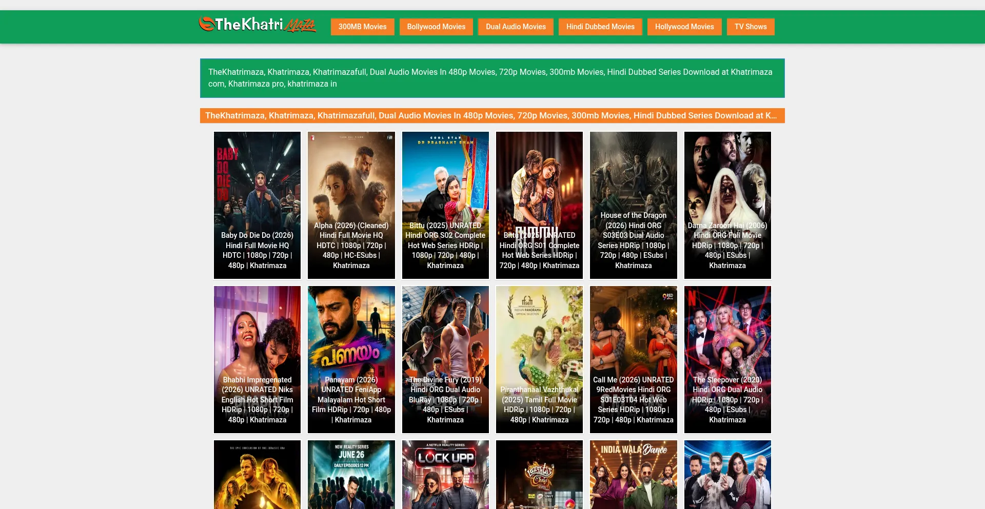
Task: Open the Baby Do Die Do poster
Action: point(258,205)
